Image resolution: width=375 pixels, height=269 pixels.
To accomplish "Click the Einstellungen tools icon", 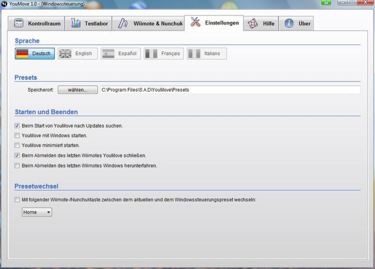I will coord(195,22).
